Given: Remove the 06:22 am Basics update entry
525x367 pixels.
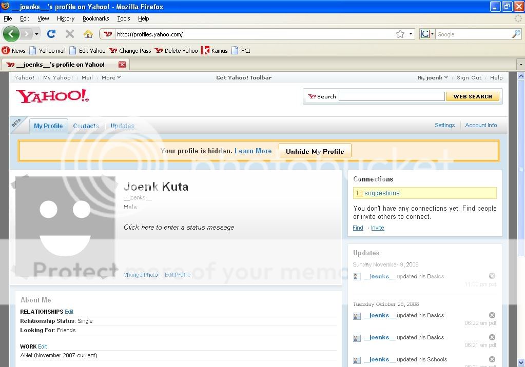Looking at the screenshot, I should (x=492, y=315).
